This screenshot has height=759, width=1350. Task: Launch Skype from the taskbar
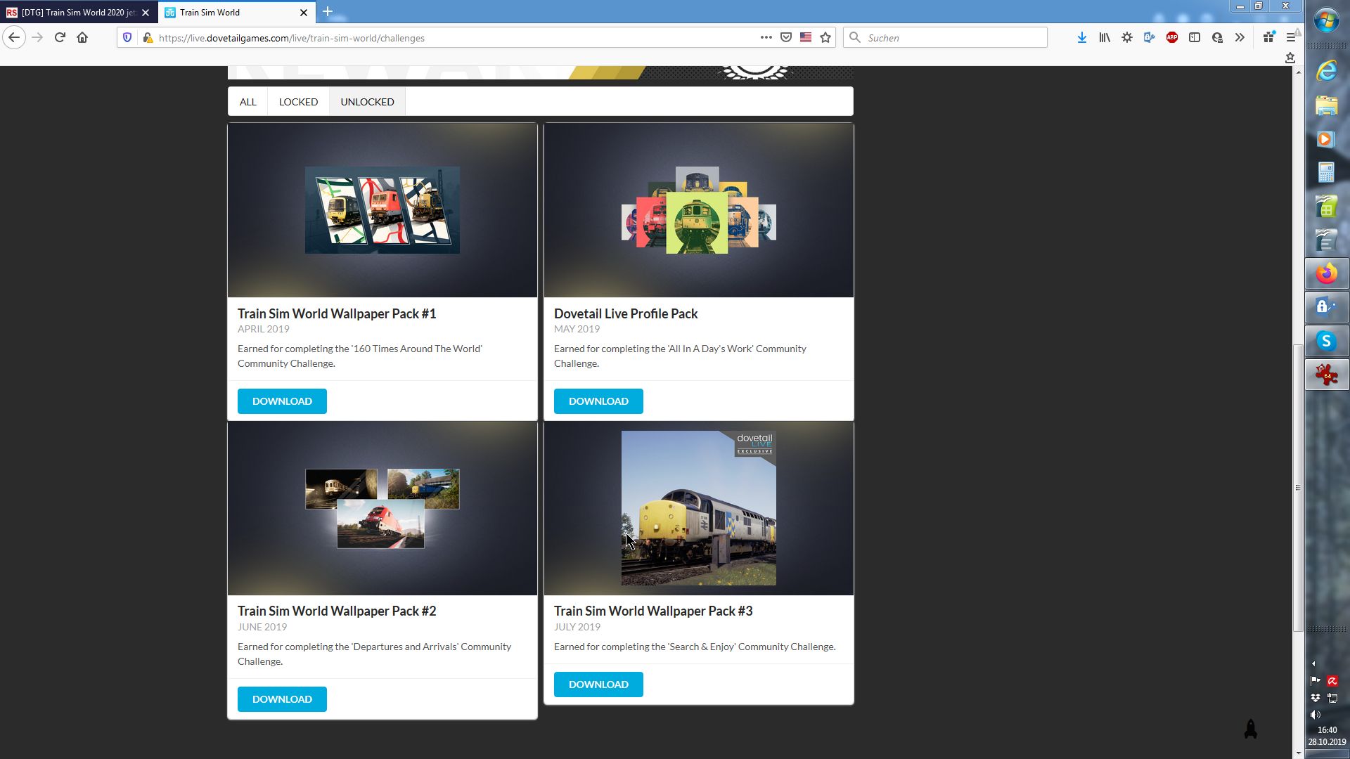1326,342
